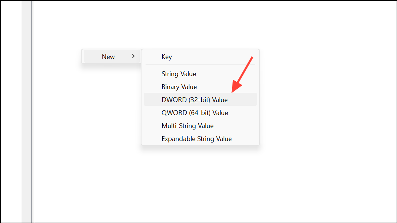This screenshot has height=223, width=397.
Task: Click empty area above the New menu
Action: (x=111, y=25)
